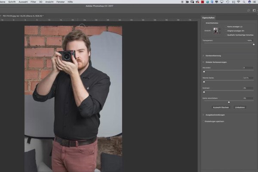Close the P8178193.jpg document tab
Screen dimensions: 258x172
[0, 16]
